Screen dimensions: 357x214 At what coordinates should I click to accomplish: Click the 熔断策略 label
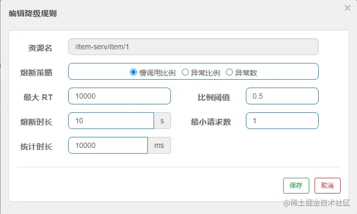click(x=36, y=73)
